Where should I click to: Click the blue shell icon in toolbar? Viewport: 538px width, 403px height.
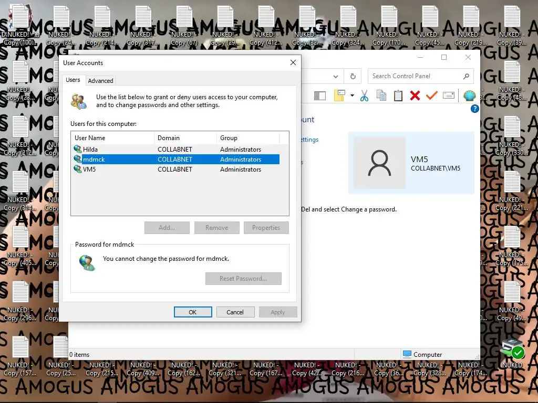tap(469, 96)
